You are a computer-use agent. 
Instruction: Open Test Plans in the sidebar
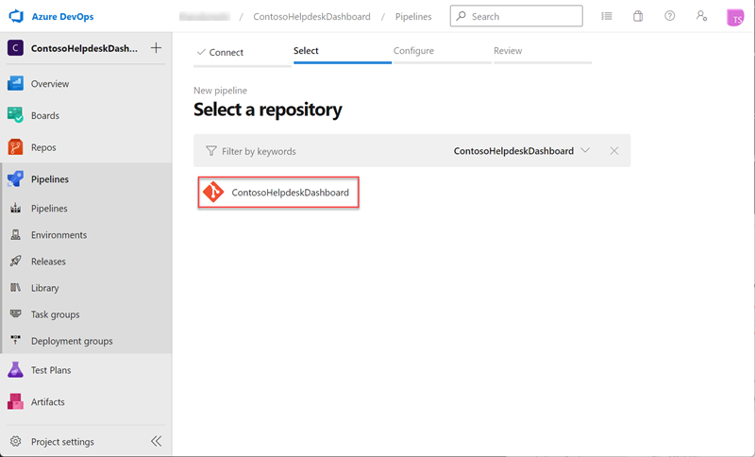(51, 370)
